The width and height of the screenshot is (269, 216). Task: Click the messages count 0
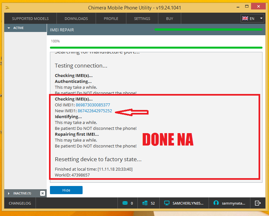click(x=132, y=203)
